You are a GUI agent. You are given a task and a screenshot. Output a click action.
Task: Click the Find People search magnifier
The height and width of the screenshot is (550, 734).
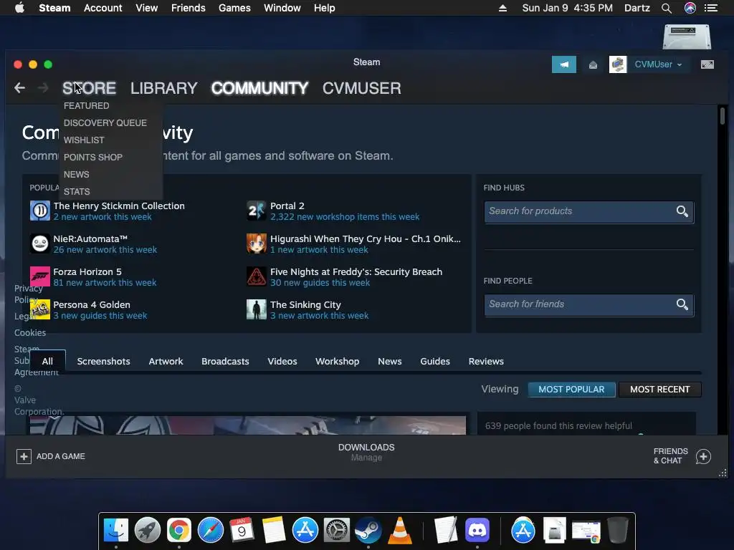coord(682,304)
